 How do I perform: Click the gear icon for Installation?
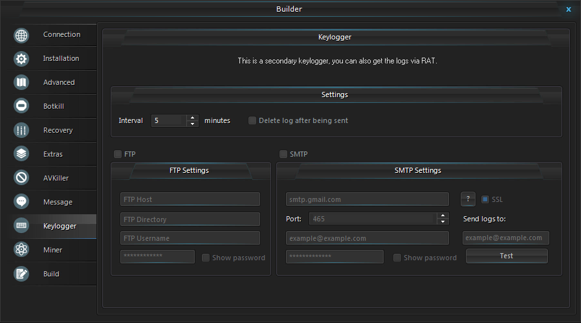tap(21, 59)
